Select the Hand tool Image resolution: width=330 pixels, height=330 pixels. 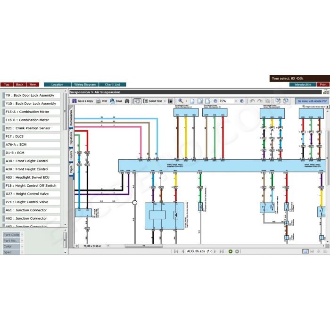pyautogui.click(x=137, y=101)
